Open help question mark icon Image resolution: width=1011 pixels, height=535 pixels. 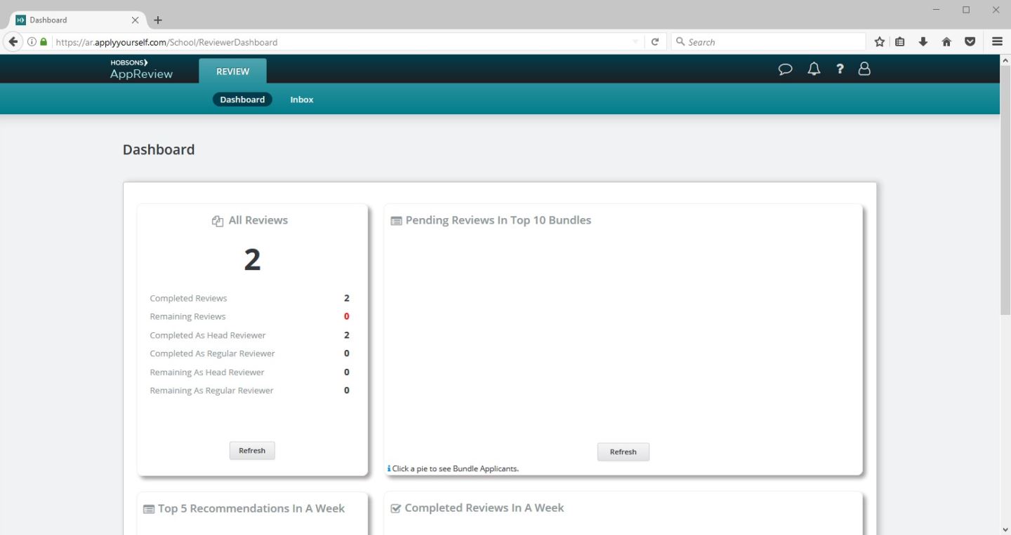tap(840, 69)
